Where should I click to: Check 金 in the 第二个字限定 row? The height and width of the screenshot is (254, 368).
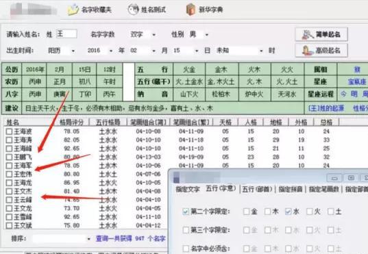(246, 212)
